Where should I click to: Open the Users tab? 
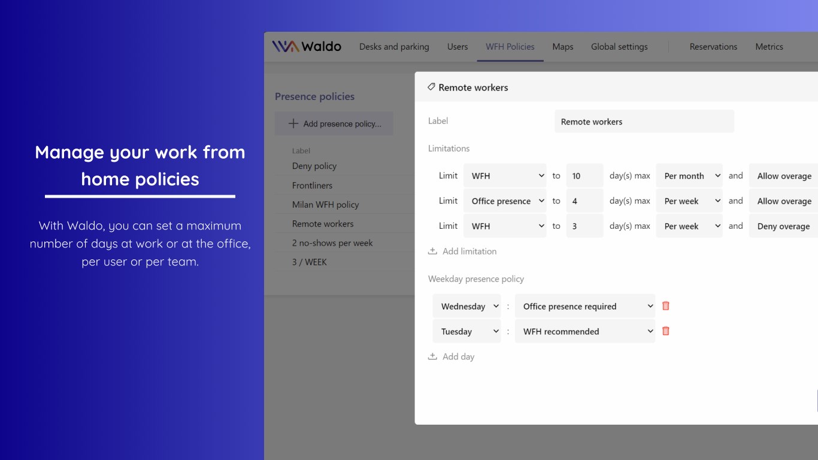[458, 47]
